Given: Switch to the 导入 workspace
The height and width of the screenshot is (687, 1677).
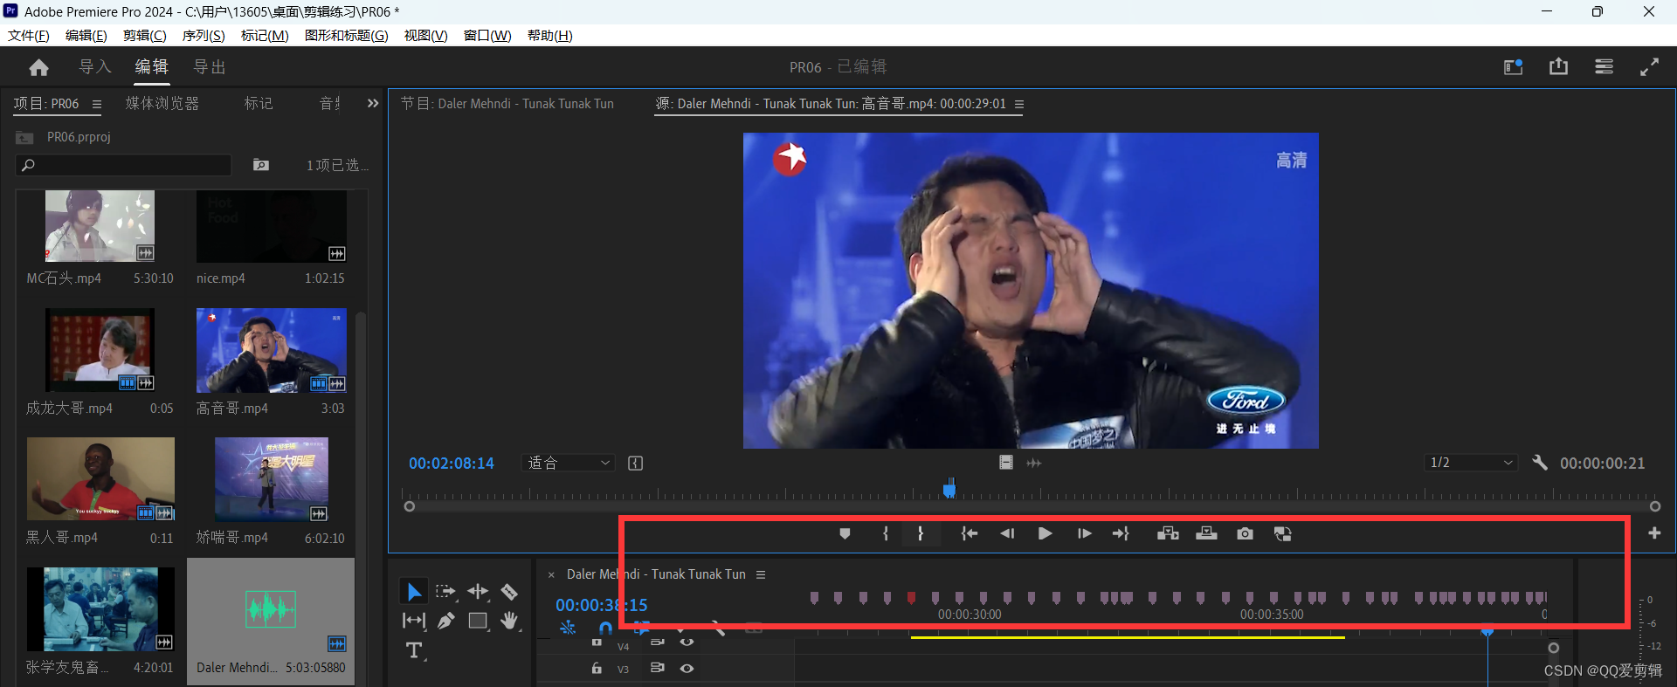Looking at the screenshot, I should [95, 67].
